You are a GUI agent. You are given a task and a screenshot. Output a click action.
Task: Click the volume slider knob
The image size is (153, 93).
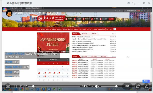pos(116,86)
